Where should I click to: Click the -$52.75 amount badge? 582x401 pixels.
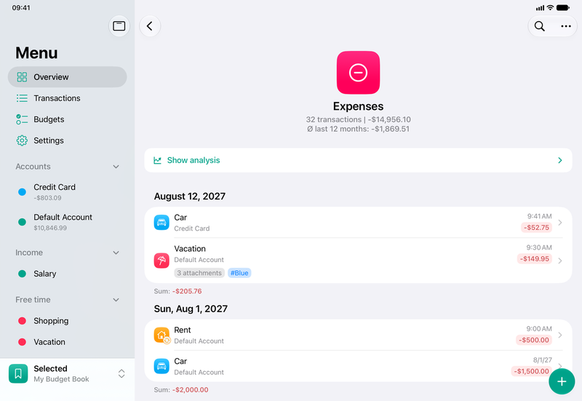[x=536, y=227]
